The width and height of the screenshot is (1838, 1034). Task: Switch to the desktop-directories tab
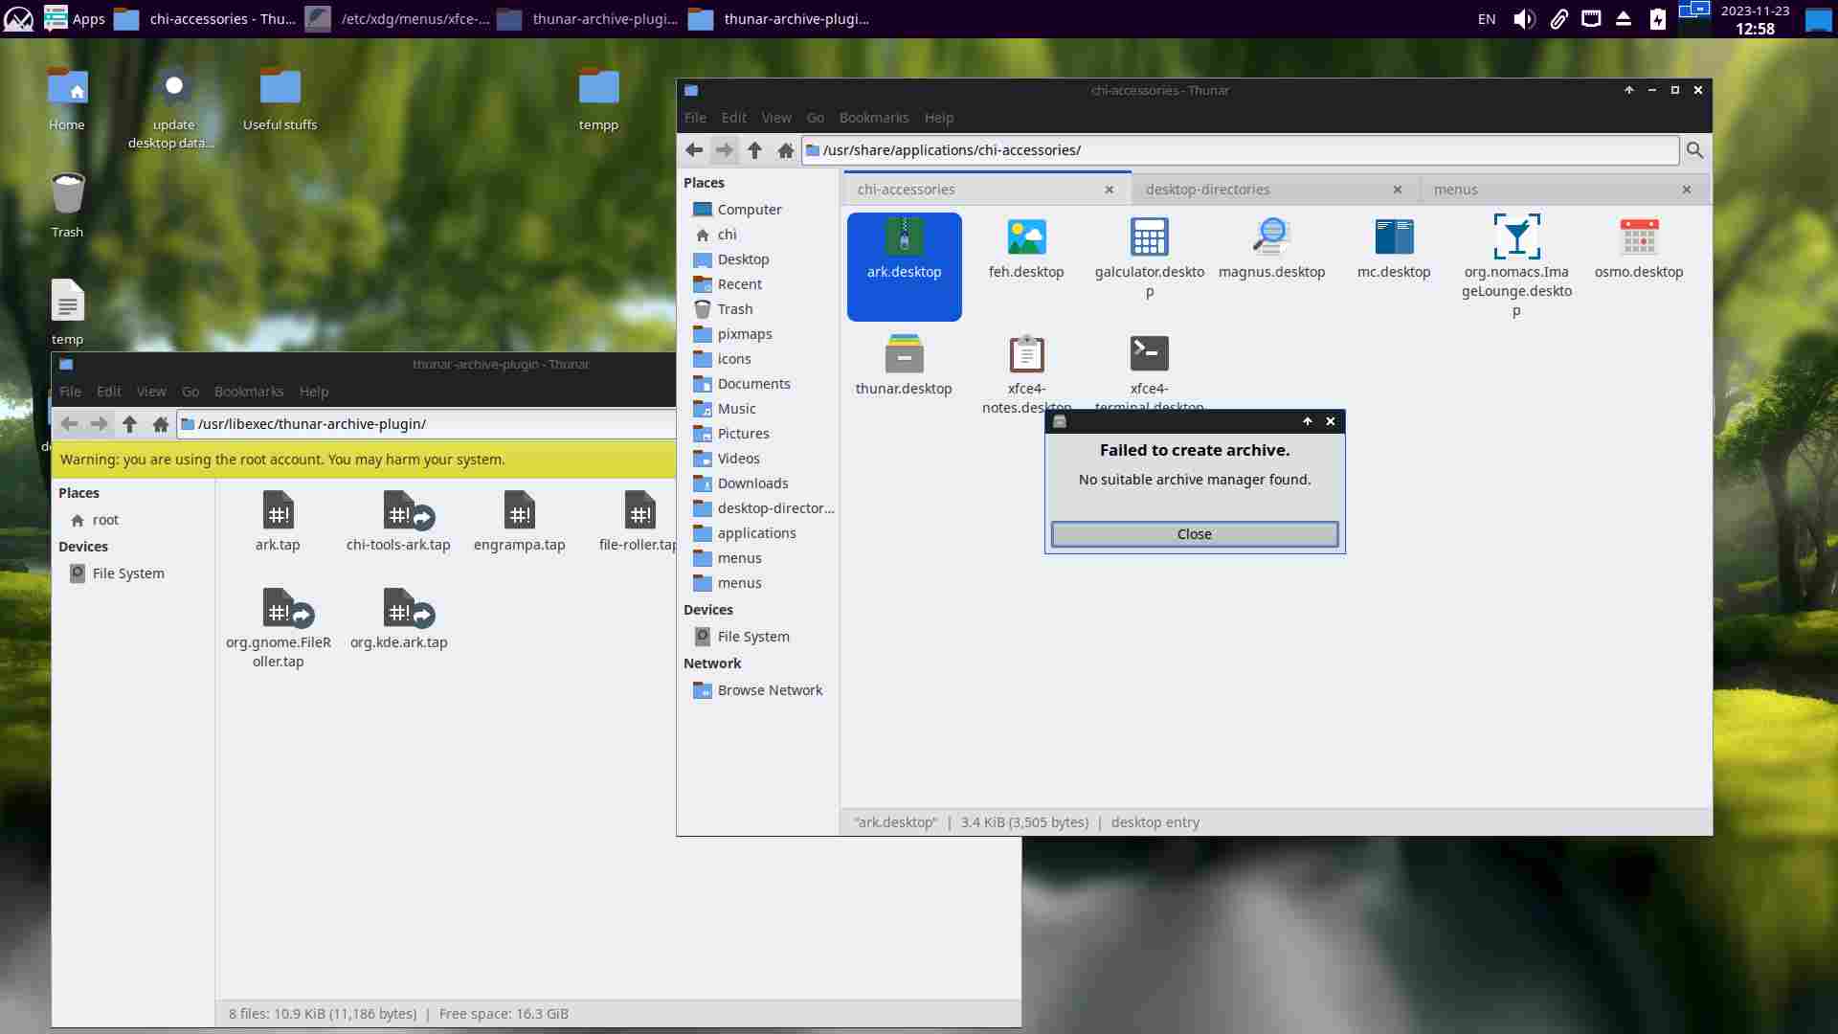point(1207,190)
